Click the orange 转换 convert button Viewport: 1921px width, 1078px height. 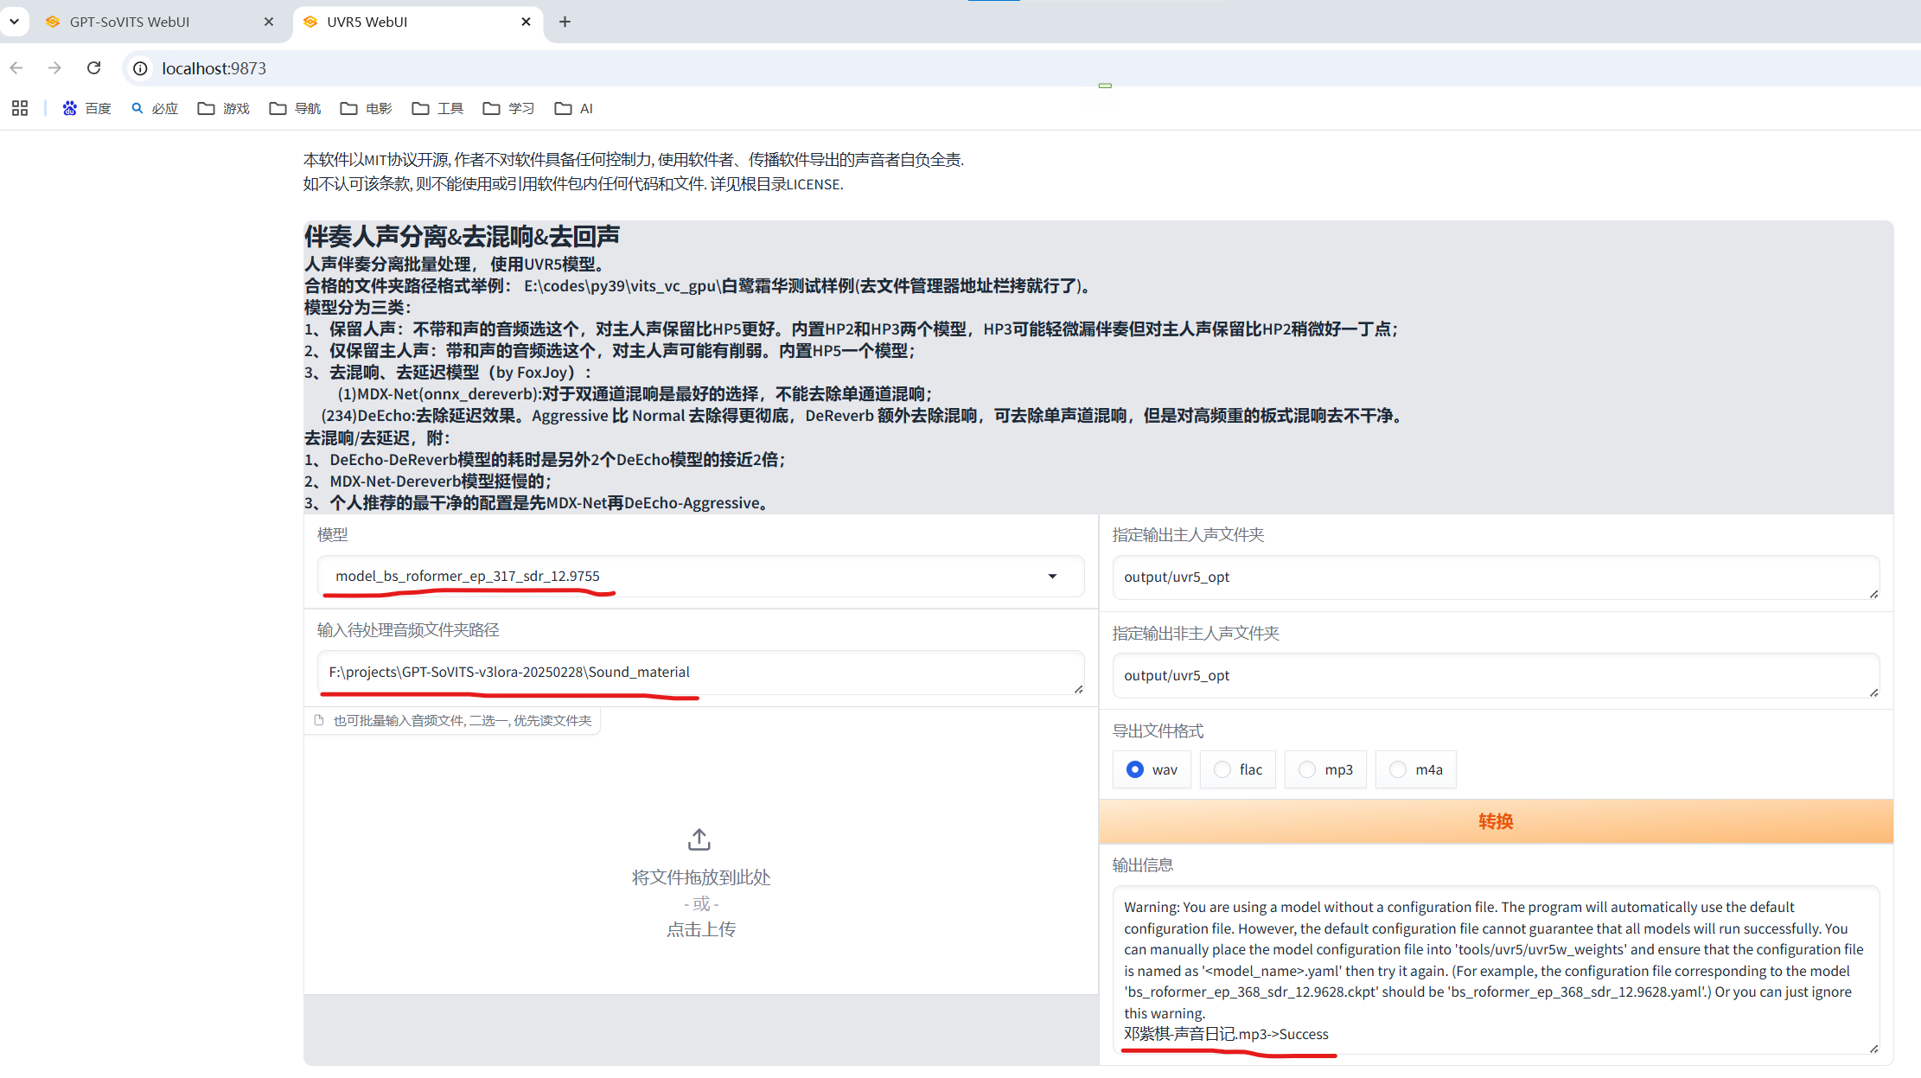click(x=1495, y=821)
